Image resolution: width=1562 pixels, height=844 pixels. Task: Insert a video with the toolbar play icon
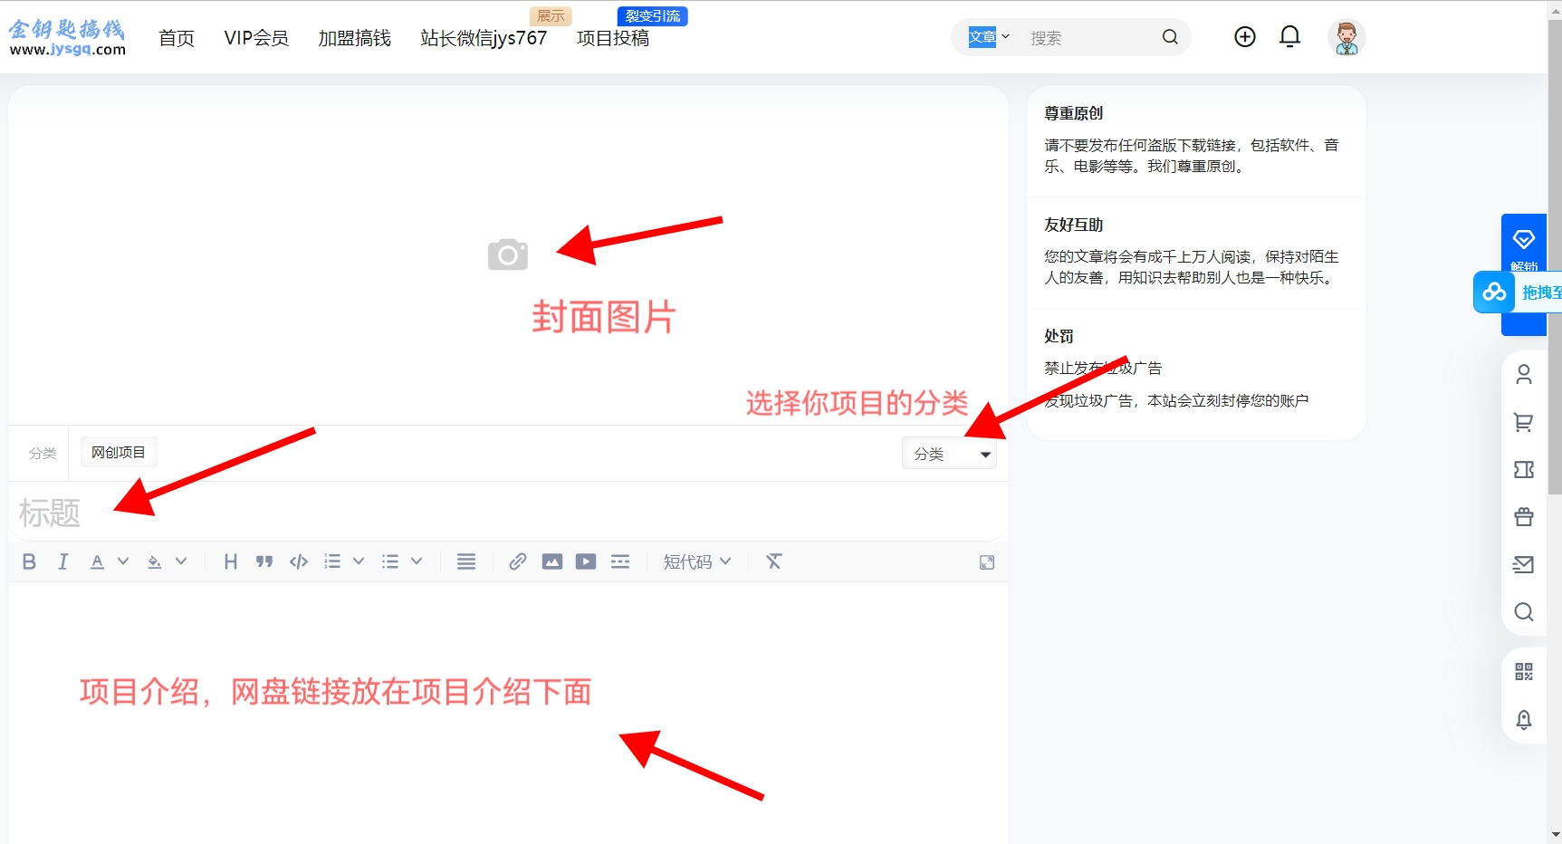(586, 561)
